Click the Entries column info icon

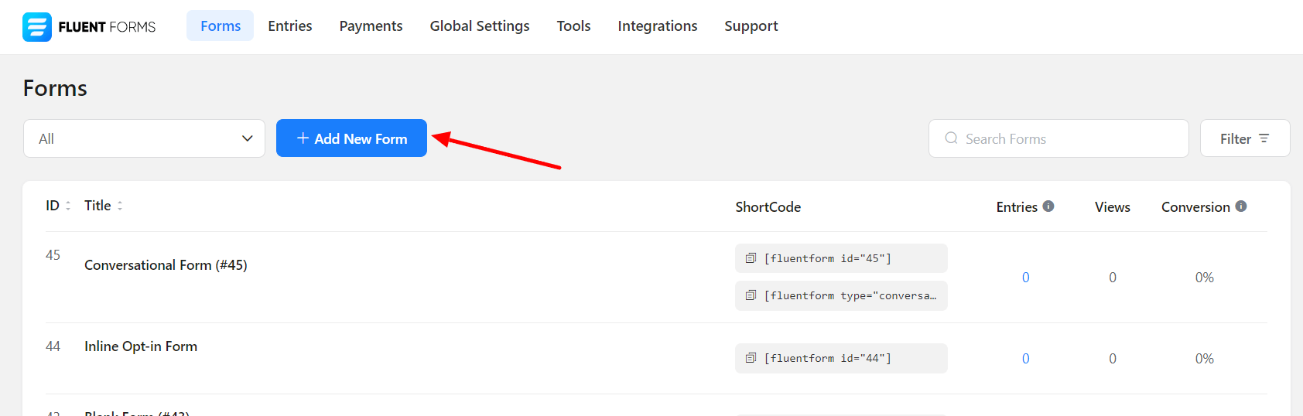1048,206
